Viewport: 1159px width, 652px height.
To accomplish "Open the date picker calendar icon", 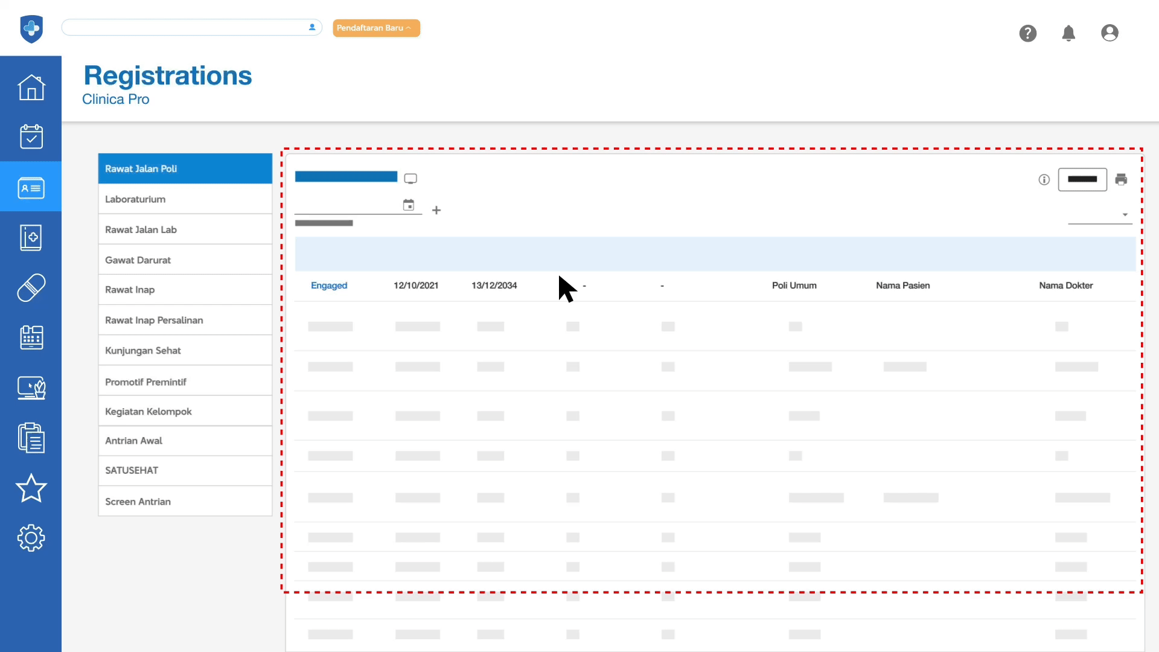I will [x=409, y=205].
